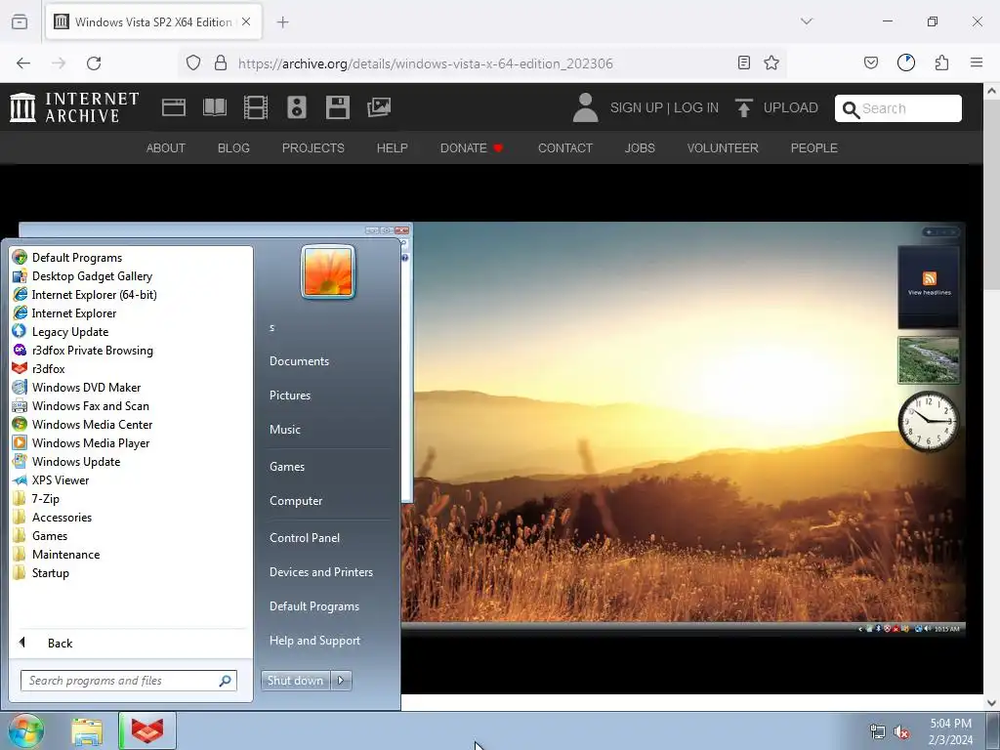Open the Pocket save icon
Screen dimensions: 1000x750
pos(871,62)
